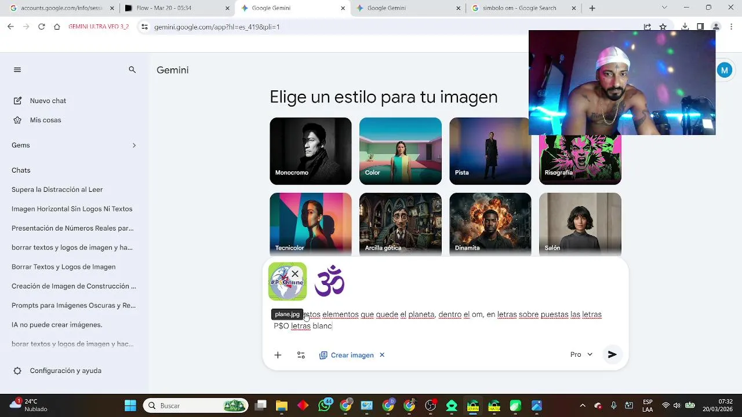Open File Explorer from the taskbar
The height and width of the screenshot is (417, 742).
pyautogui.click(x=282, y=405)
